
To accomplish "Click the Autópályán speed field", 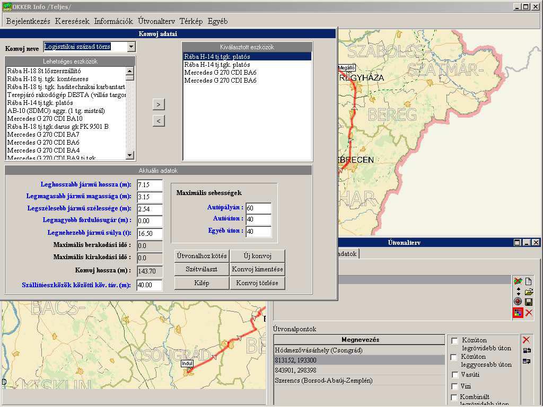I will [x=258, y=208].
